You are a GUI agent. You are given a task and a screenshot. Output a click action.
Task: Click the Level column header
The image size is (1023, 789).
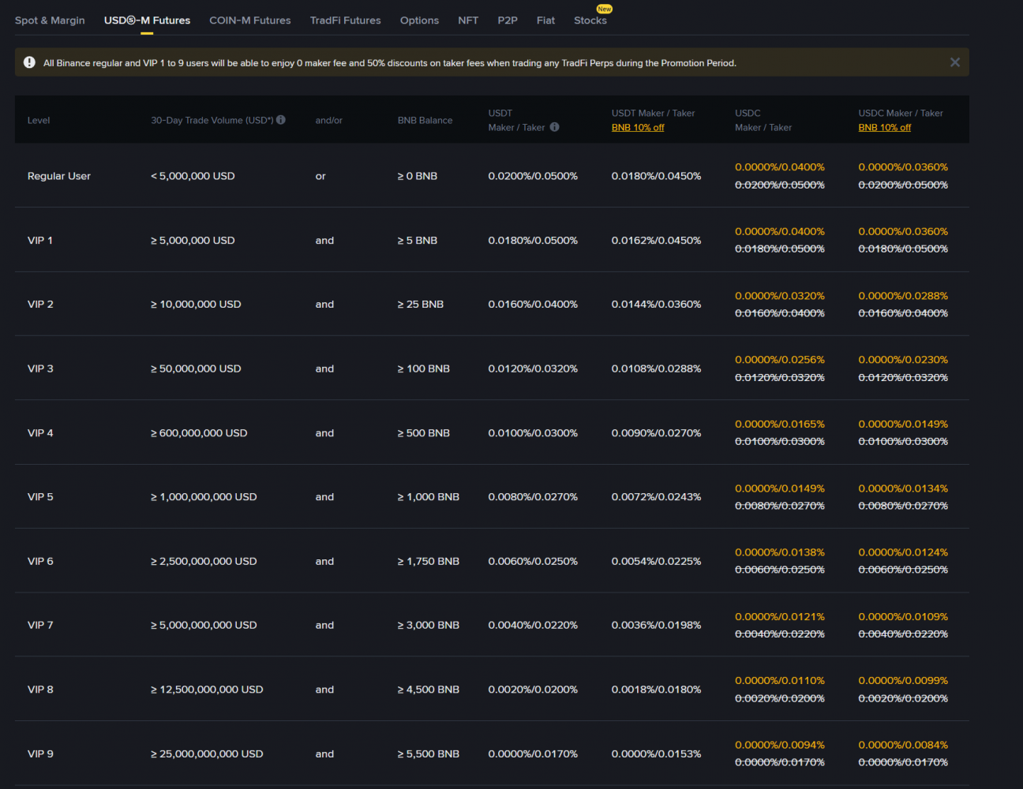(x=39, y=121)
